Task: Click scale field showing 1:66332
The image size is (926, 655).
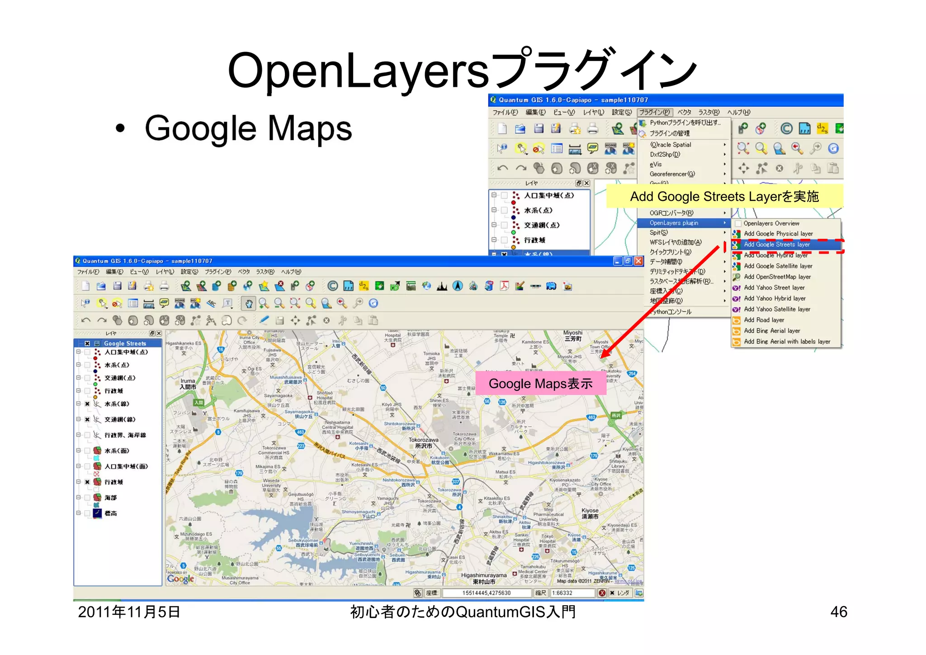Action: point(572,593)
